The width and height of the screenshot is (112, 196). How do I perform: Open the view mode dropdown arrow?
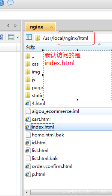tap(18, 37)
